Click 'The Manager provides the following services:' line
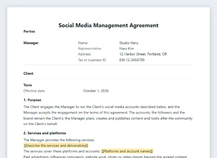Image resolution: width=217 pixels, height=158 pixels. (59, 140)
